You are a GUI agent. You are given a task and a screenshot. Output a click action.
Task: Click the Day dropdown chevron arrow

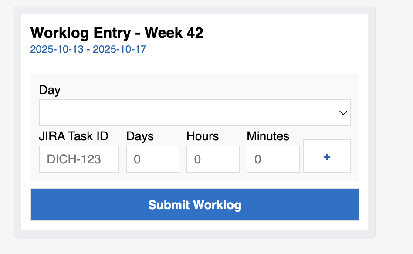tap(343, 113)
